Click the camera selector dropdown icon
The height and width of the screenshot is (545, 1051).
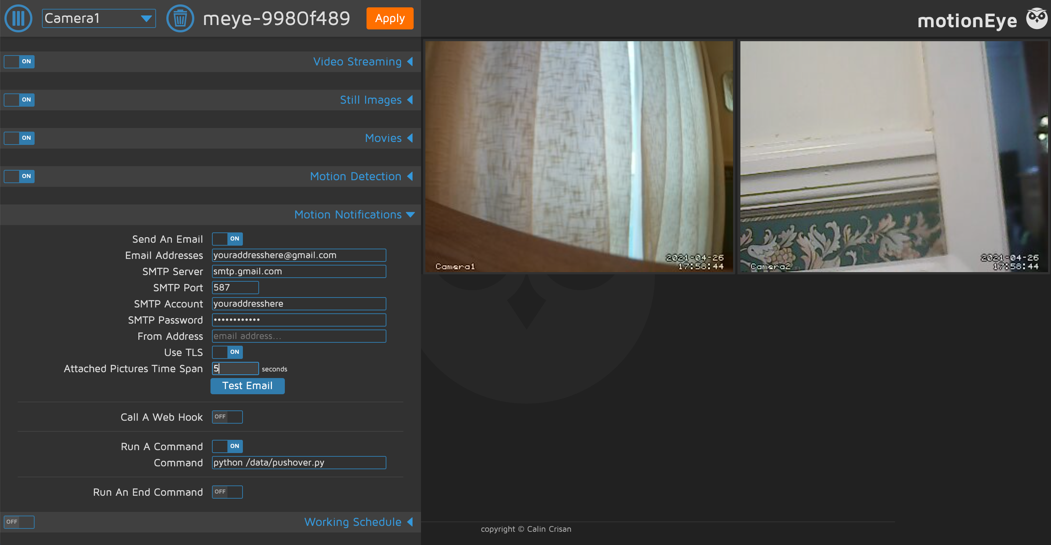click(x=149, y=18)
